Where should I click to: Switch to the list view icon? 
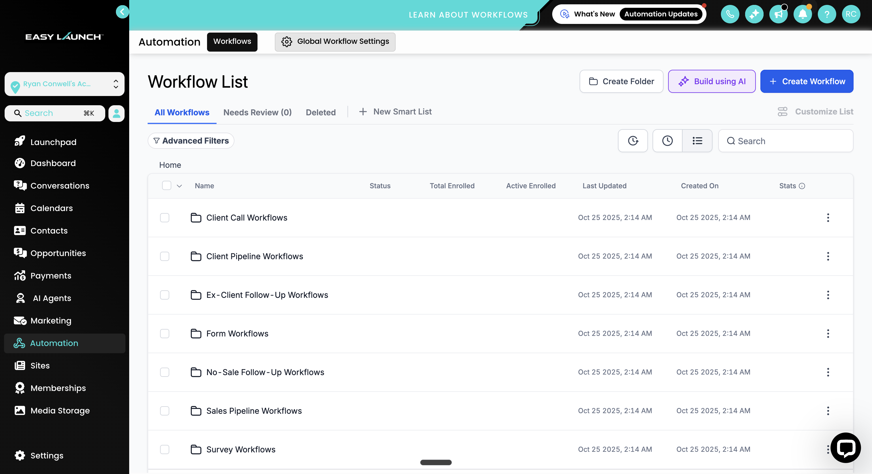[697, 140]
